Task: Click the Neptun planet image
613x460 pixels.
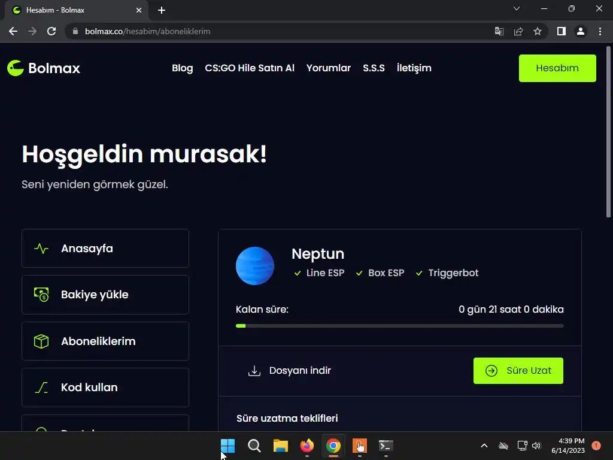Action: click(x=255, y=266)
